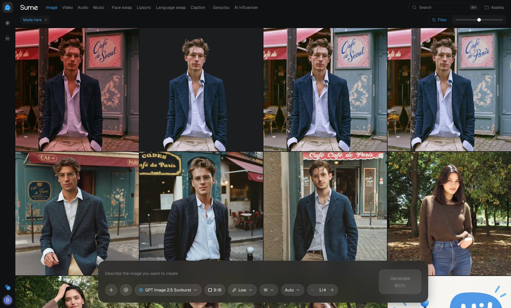This screenshot has height=308, width=511.
Task: Open the code brackets icon in sidebar
Action: 7,38
